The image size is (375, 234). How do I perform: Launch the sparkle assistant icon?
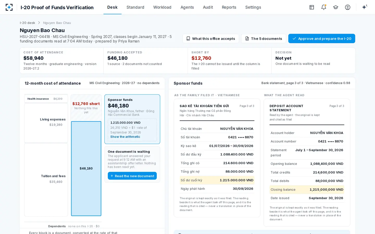pos(365,7)
